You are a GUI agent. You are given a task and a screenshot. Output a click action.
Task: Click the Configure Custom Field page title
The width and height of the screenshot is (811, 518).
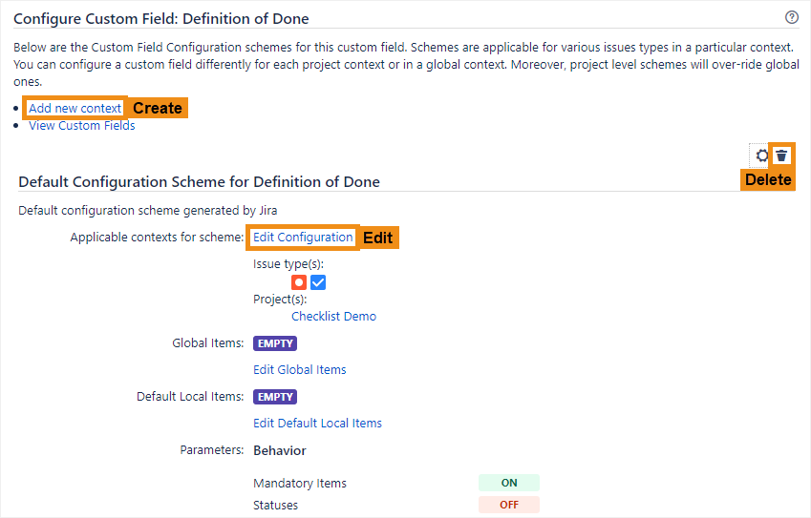point(160,18)
